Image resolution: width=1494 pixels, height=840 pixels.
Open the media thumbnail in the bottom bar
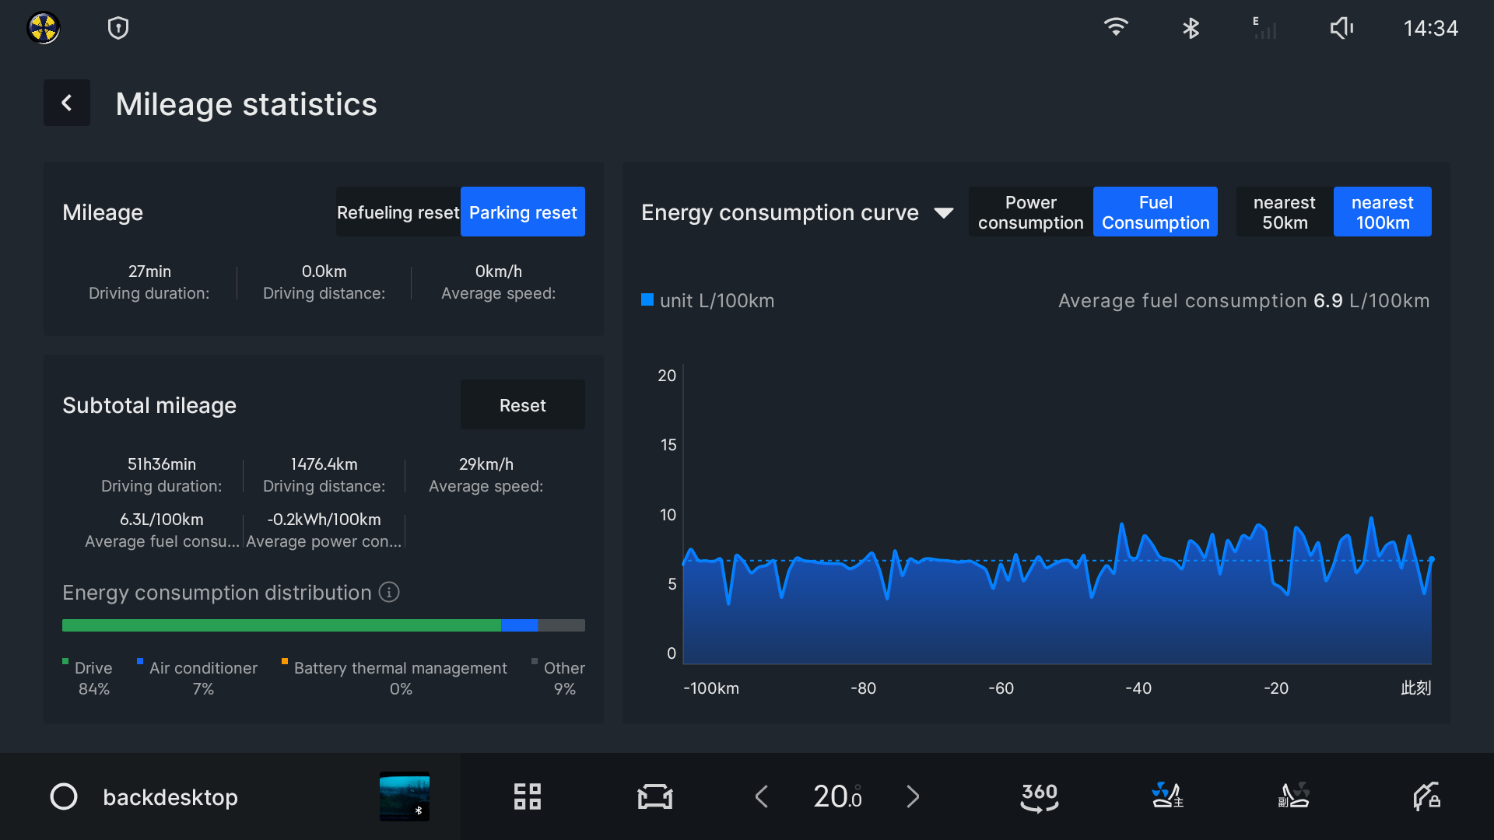click(x=404, y=796)
